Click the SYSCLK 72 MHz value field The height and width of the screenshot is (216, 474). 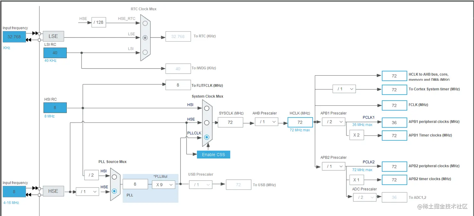tap(230, 122)
